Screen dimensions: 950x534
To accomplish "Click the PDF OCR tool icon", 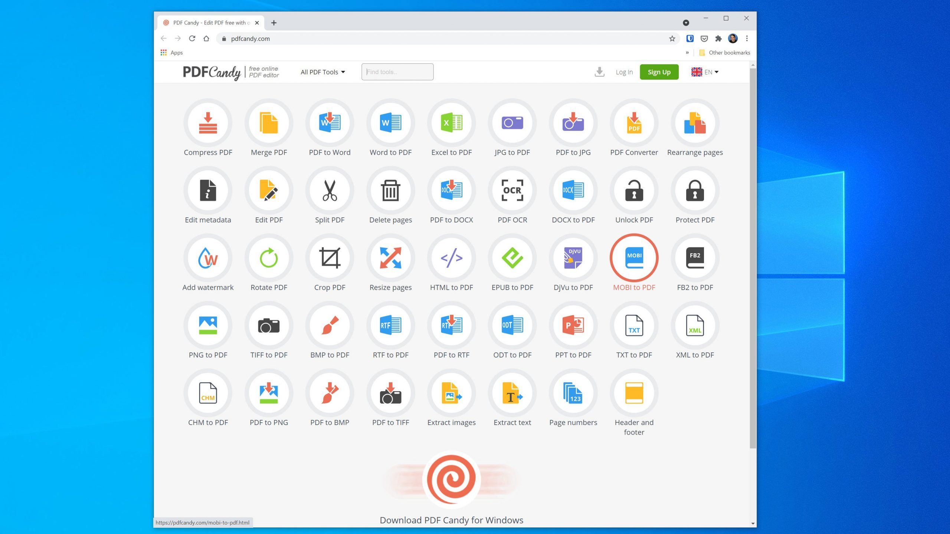I will tap(512, 190).
